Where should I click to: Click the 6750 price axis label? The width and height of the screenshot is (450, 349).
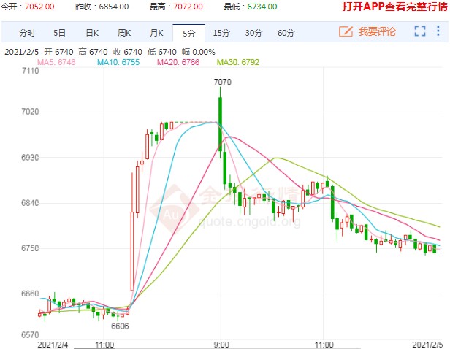point(30,248)
